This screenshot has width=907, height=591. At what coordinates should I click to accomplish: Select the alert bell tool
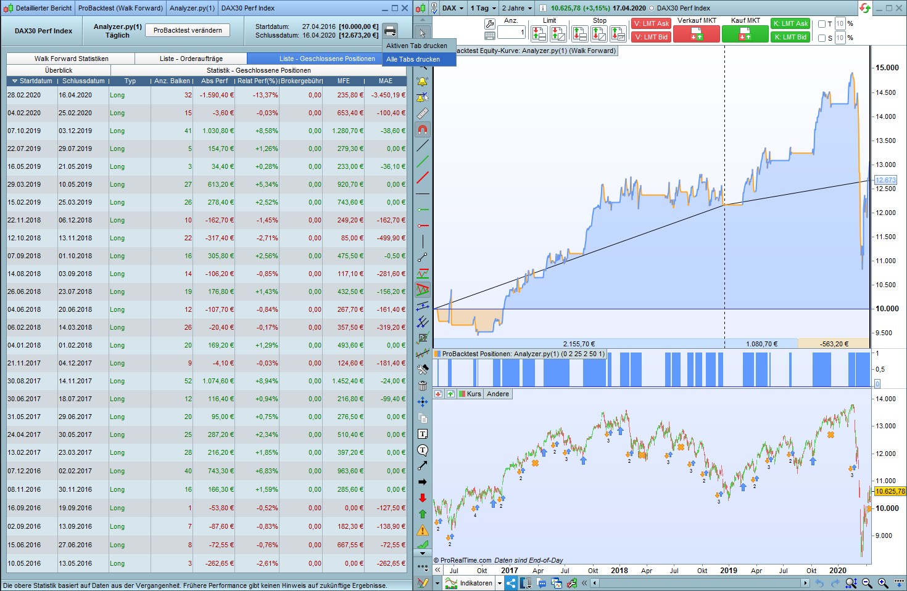pyautogui.click(x=423, y=81)
